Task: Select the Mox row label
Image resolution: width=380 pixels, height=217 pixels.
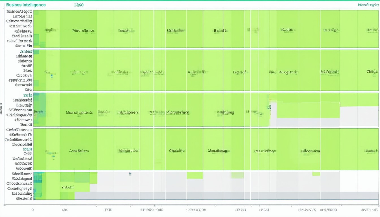Action: [x=28, y=70]
